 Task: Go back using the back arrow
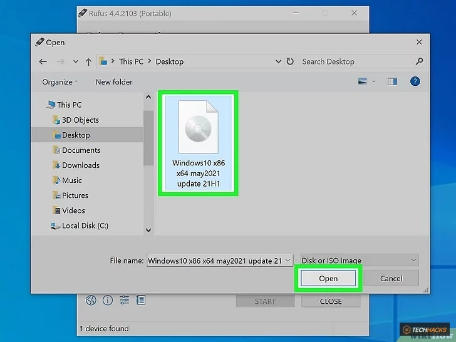(43, 61)
